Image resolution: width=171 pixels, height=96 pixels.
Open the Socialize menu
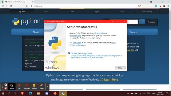pos(151,22)
